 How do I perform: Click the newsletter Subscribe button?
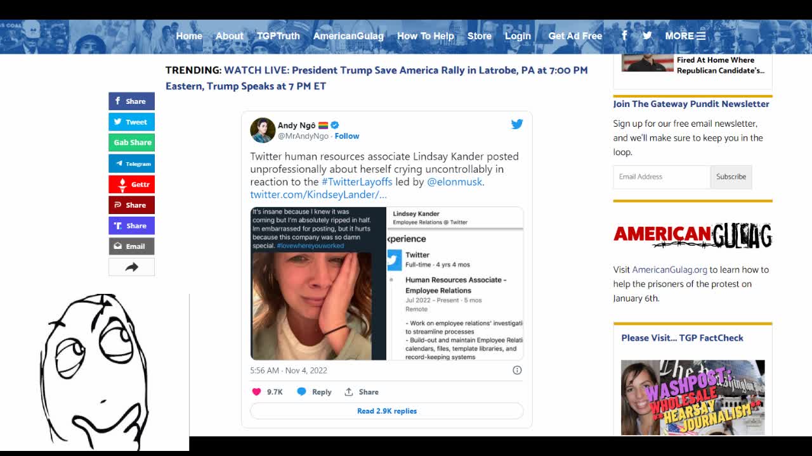(731, 177)
